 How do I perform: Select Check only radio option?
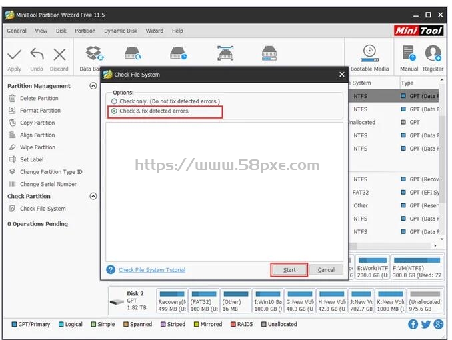pos(114,101)
